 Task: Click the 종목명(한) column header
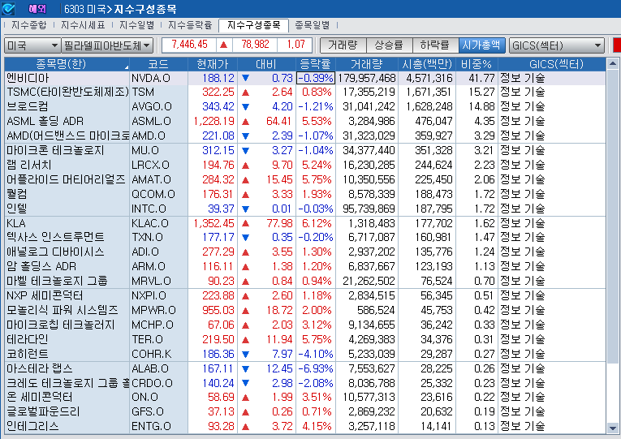coord(67,64)
